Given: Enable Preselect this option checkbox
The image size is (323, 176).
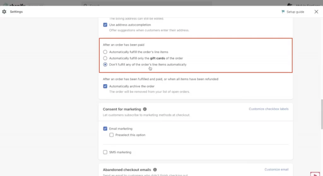Looking at the screenshot, I should (111, 135).
